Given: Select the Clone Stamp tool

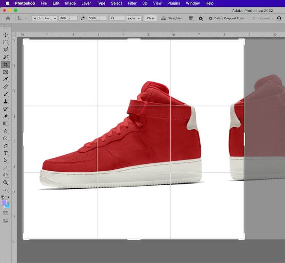Looking at the screenshot, I should point(6,101).
